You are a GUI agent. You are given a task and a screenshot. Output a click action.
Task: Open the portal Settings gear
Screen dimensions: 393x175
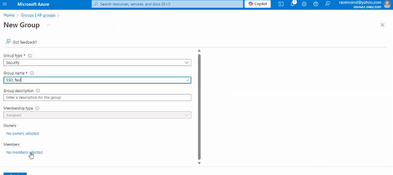[x=304, y=4]
